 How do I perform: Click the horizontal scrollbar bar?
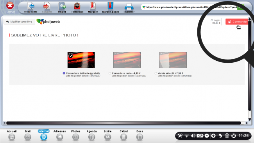[x=123, y=123]
